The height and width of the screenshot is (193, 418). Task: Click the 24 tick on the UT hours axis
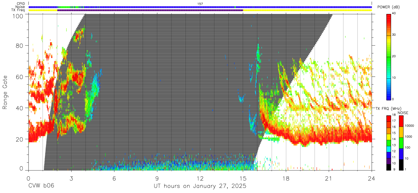click(x=372, y=178)
